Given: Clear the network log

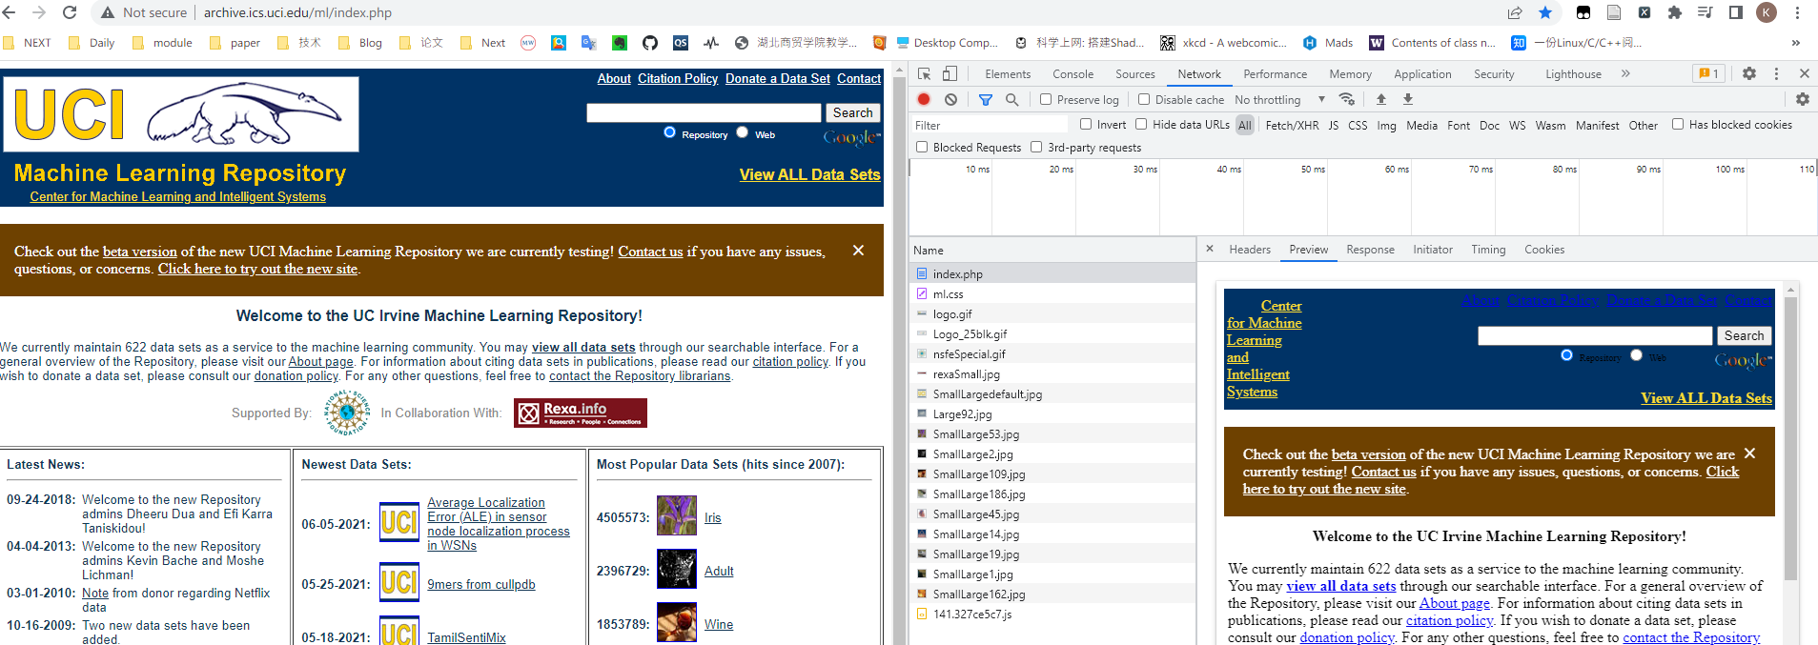Looking at the screenshot, I should point(950,99).
